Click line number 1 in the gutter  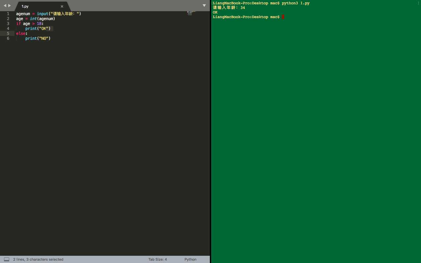(8, 14)
